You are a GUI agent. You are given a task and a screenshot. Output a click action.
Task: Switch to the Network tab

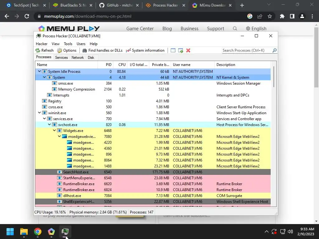pos(78,58)
